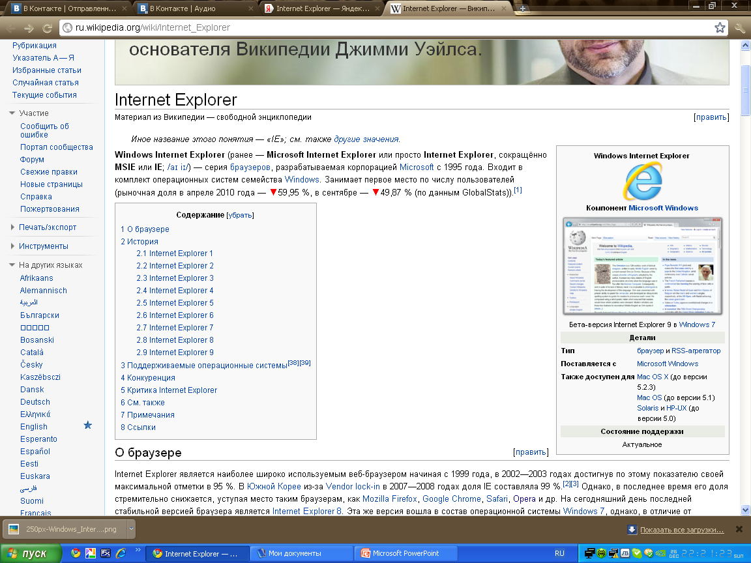Screen dimensions: 751x563
Task: Jump to contents entry '2.6 Internet Explorer 6'
Action: tap(175, 315)
